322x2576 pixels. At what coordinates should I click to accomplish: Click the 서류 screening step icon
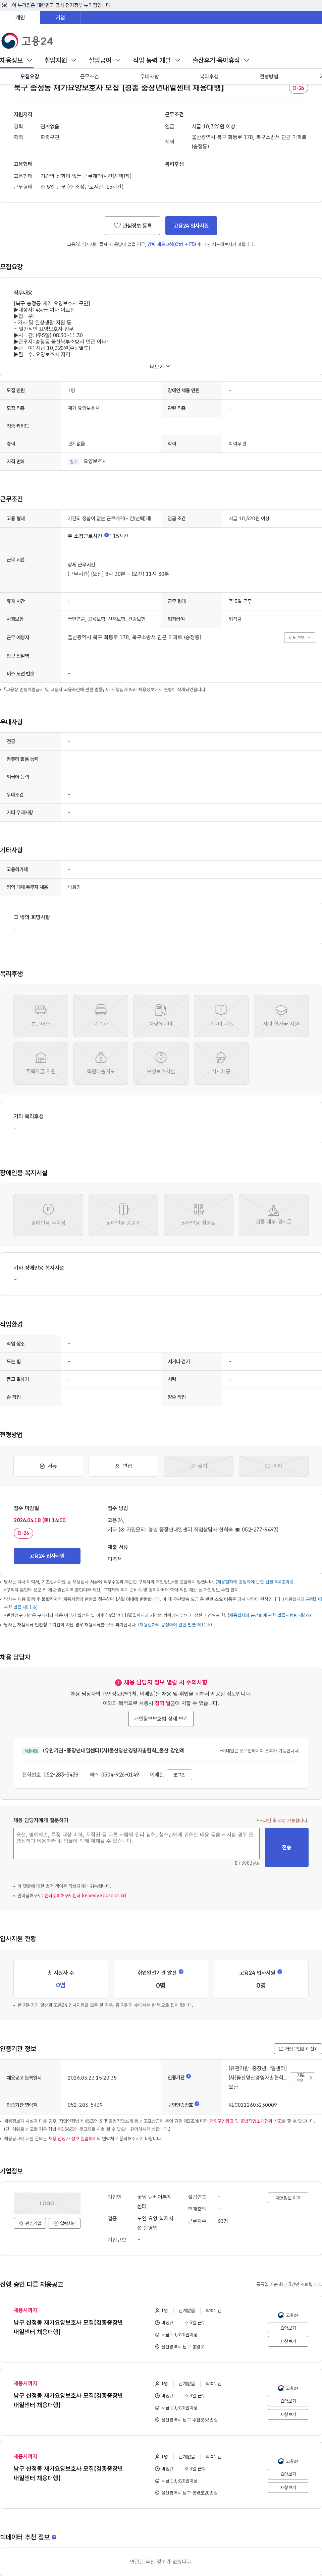(48, 1466)
